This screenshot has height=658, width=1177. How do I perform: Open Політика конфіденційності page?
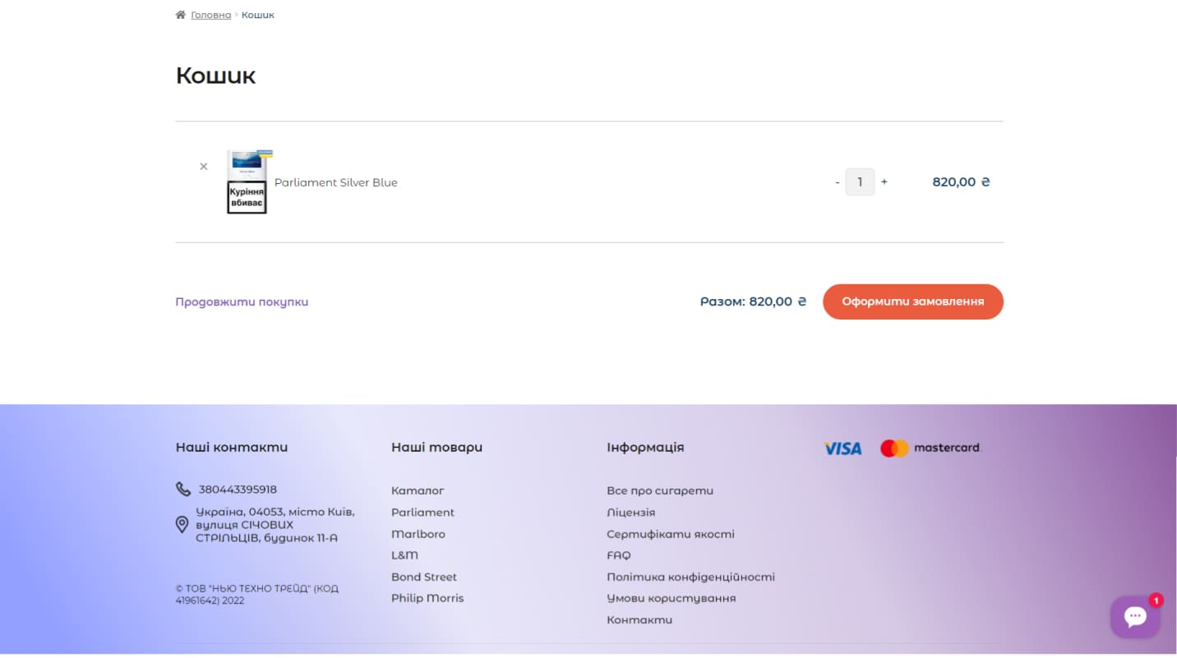pos(690,577)
